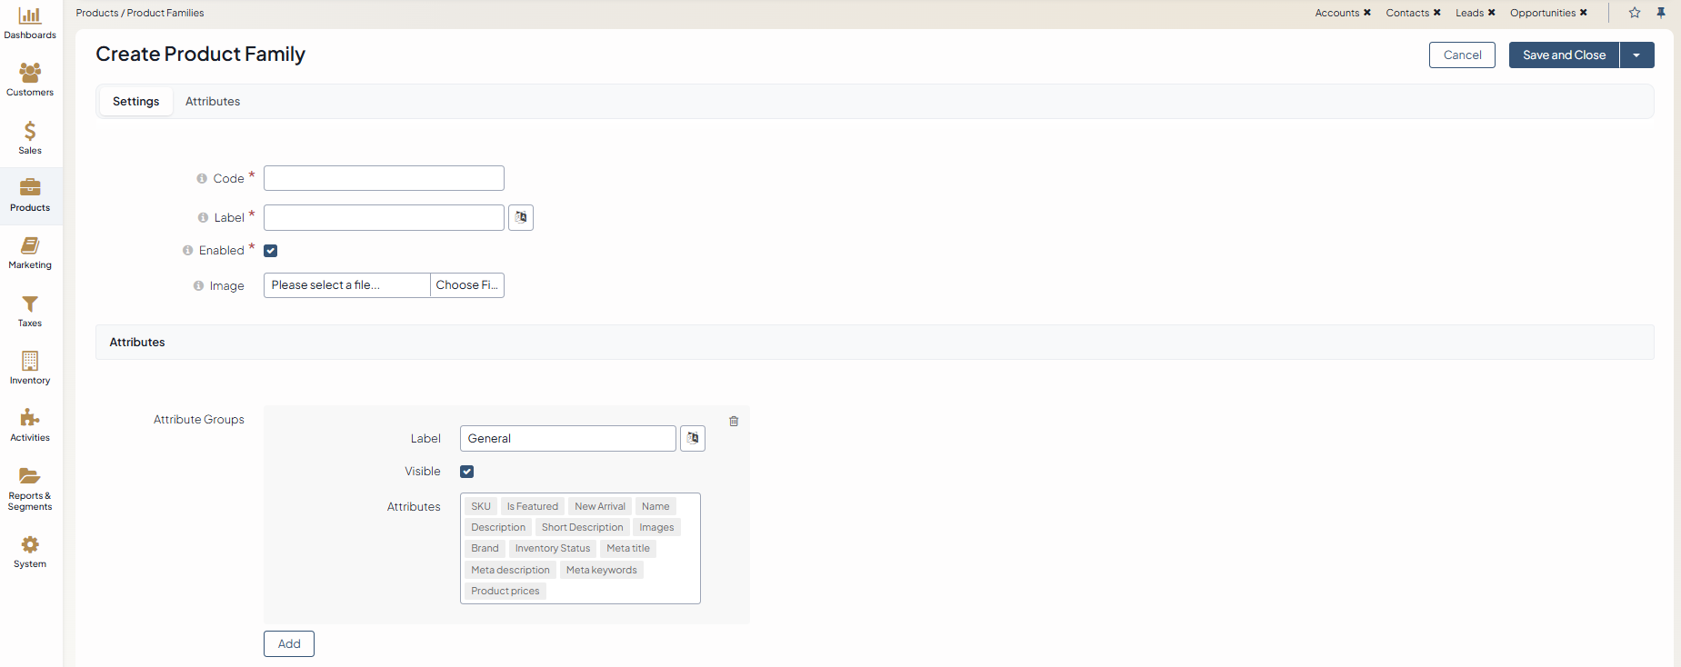Select the Short Description attribute tag
This screenshot has width=1681, height=667.
(x=583, y=528)
